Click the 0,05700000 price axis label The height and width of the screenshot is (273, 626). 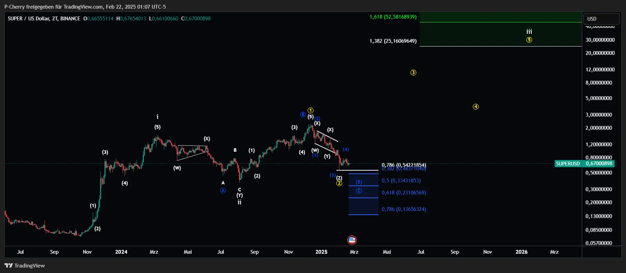[x=599, y=243]
